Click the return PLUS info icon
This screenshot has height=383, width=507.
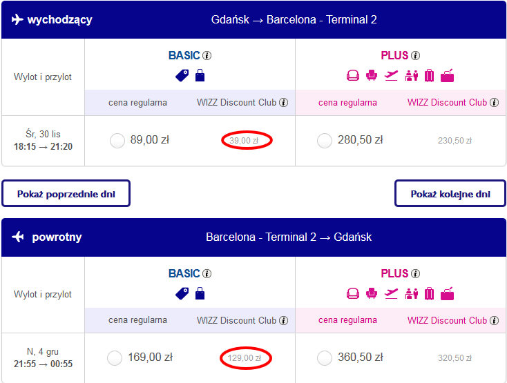416,273
